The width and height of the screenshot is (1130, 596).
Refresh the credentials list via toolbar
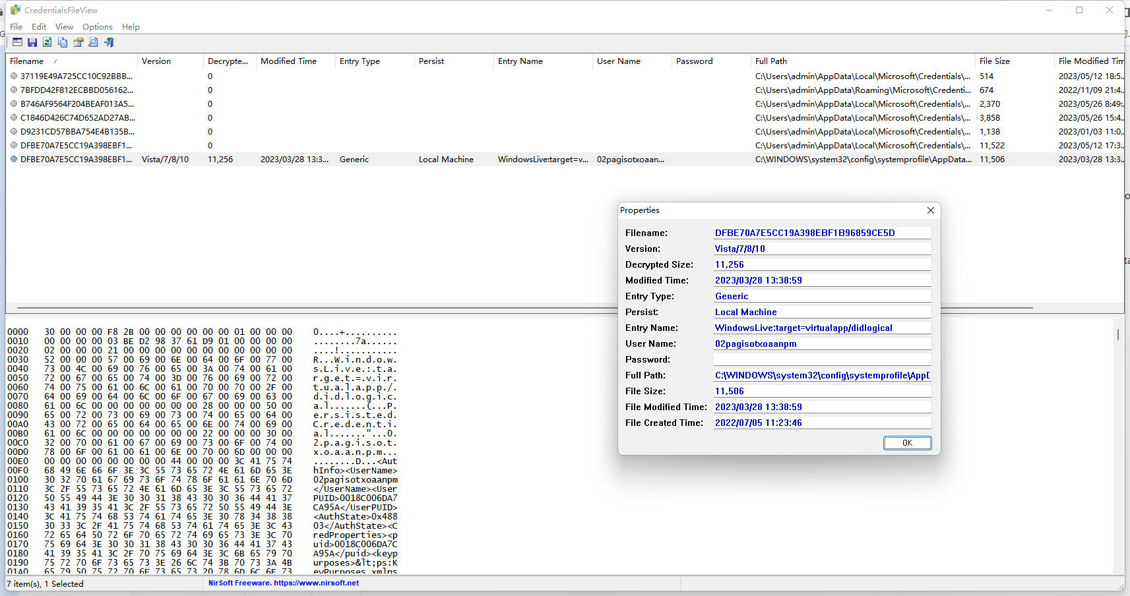47,42
